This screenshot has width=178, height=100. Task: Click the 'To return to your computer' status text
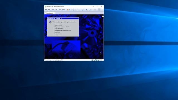[x=54, y=60]
